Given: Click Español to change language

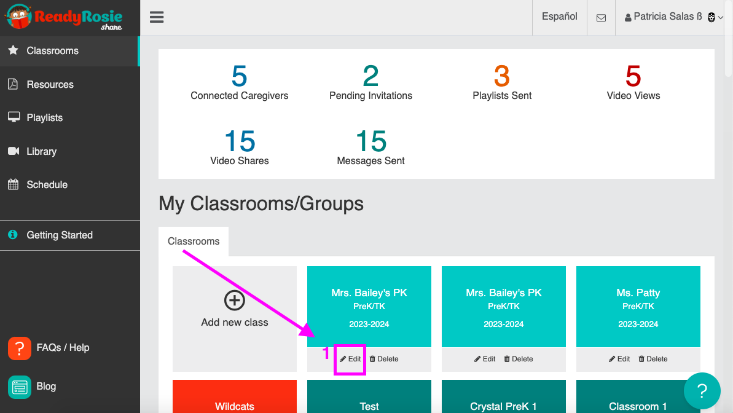Looking at the screenshot, I should [559, 17].
